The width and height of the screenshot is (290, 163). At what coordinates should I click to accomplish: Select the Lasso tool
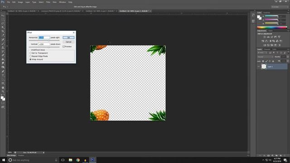[x=3, y=24]
